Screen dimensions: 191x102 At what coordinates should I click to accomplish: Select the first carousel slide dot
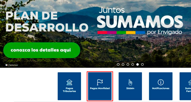click(118, 65)
